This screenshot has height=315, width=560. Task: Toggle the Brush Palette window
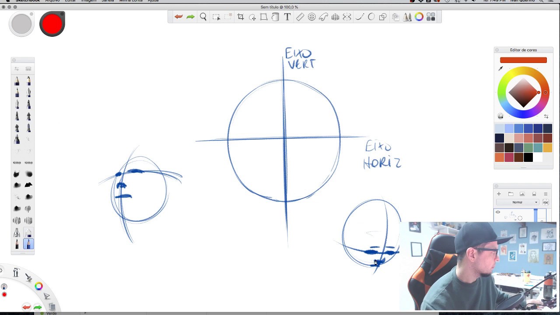pyautogui.click(x=407, y=17)
